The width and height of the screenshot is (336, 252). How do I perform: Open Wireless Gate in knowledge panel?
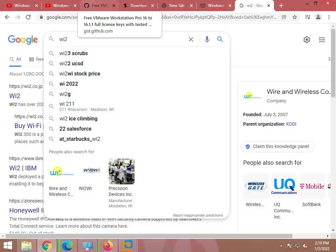pos(256,186)
